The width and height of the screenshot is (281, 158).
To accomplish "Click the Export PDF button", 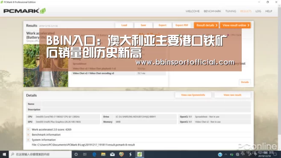I will [182, 25].
